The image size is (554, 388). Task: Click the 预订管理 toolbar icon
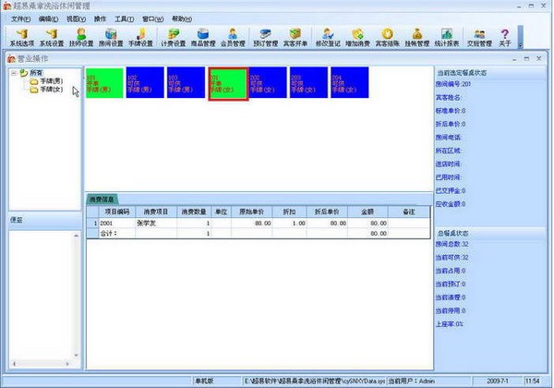(265, 37)
